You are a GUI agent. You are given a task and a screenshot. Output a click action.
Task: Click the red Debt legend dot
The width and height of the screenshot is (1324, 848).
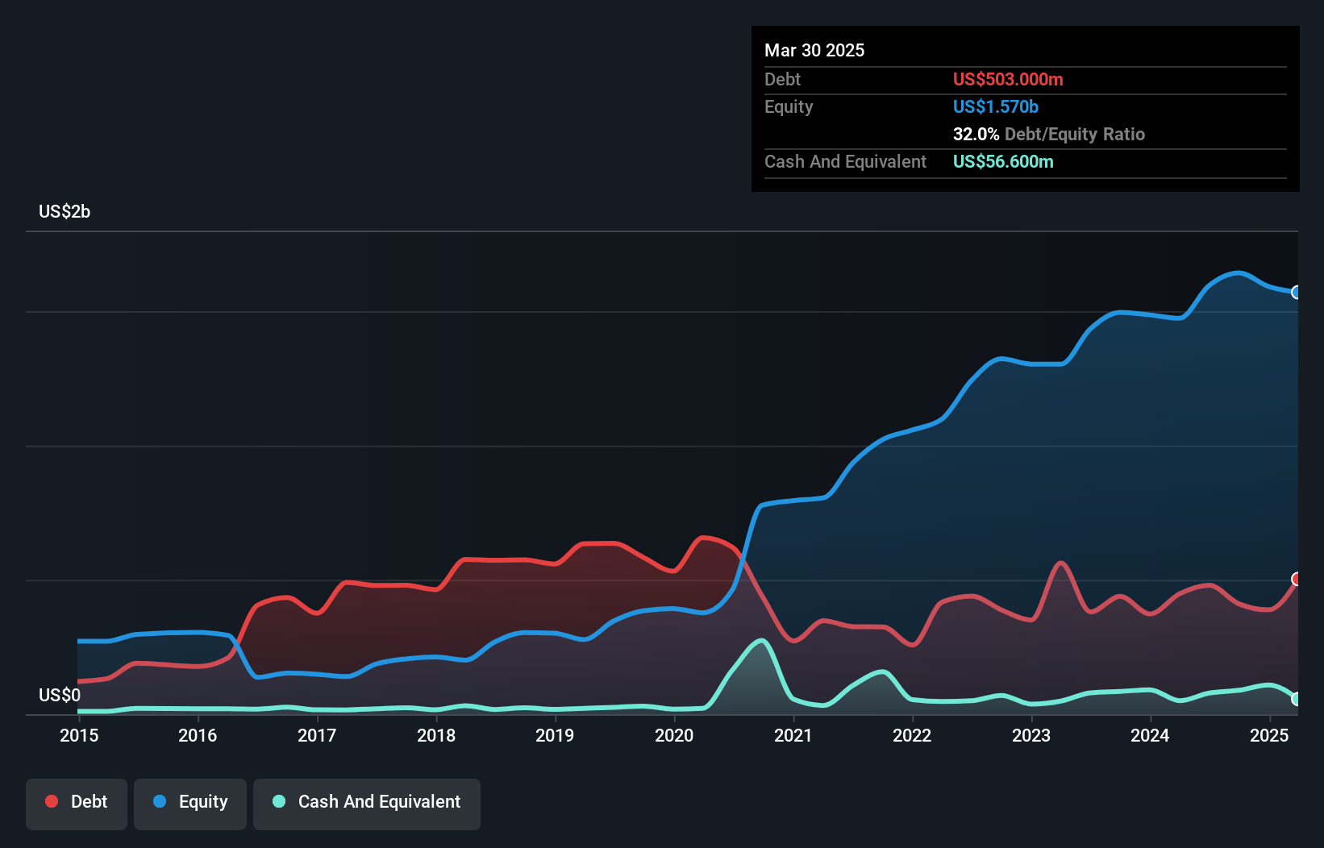(x=52, y=801)
